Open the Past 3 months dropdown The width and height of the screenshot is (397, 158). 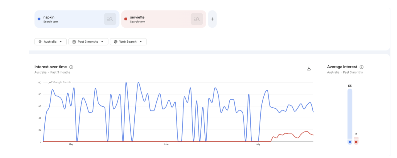tap(88, 42)
